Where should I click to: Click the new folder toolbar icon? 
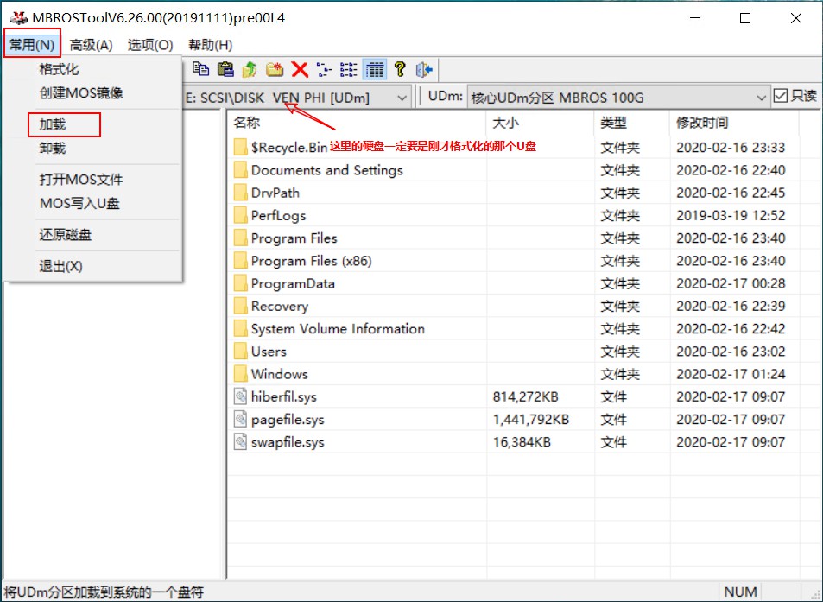(x=275, y=69)
